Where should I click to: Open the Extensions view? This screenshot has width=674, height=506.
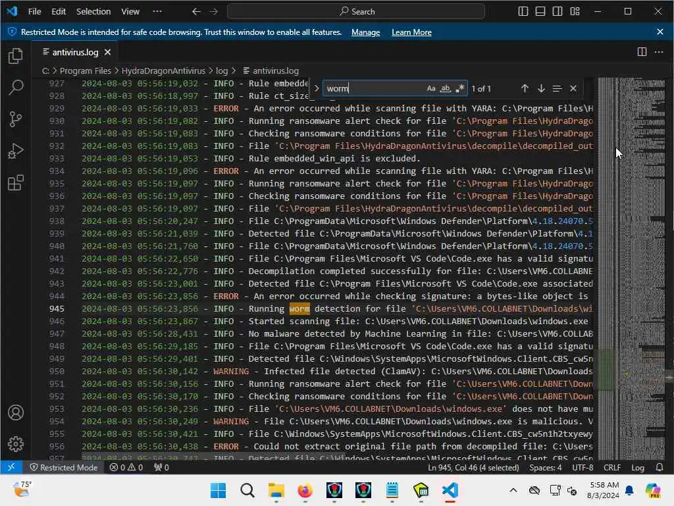click(16, 183)
